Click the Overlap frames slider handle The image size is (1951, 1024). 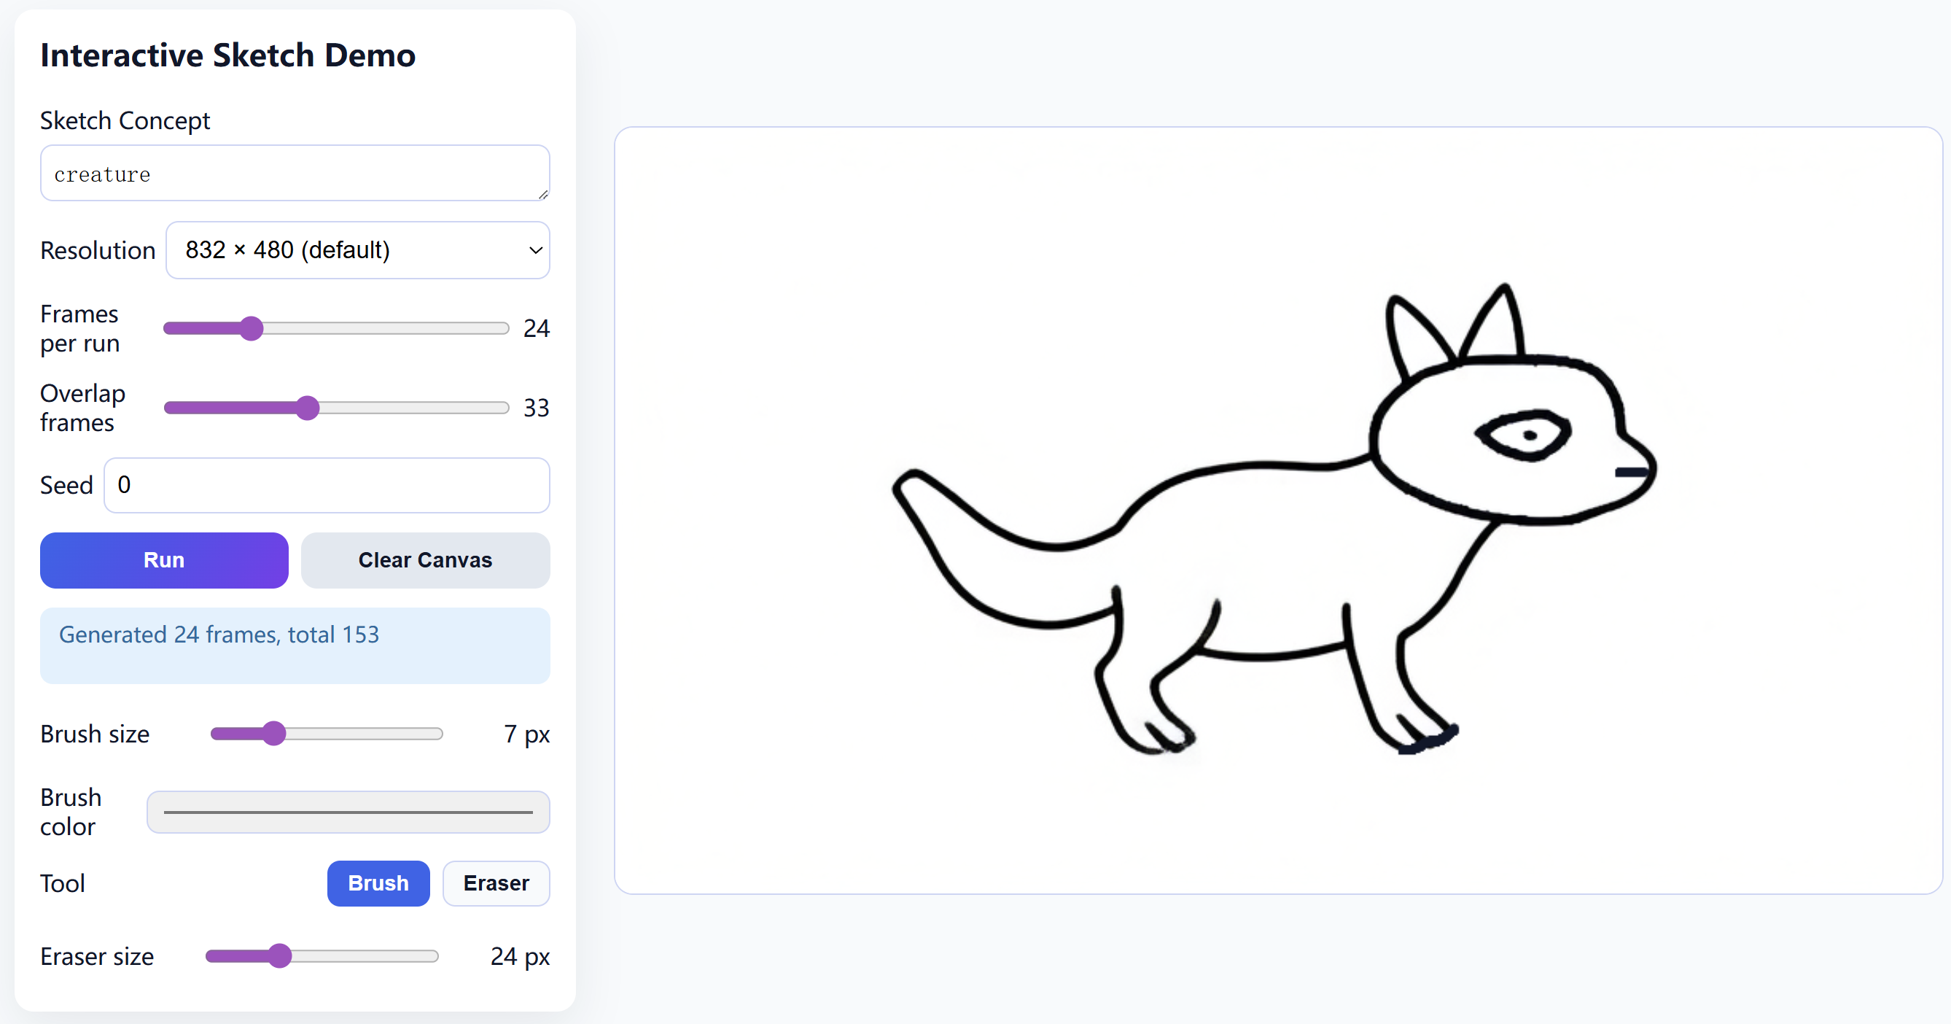(308, 408)
